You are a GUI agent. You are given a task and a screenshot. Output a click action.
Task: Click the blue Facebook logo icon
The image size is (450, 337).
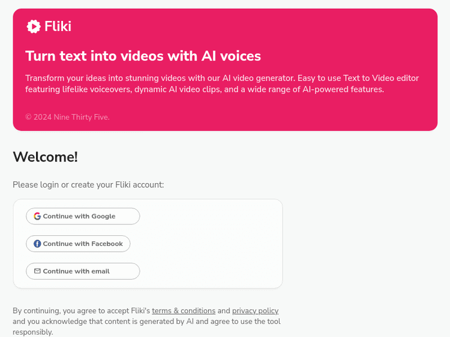point(37,244)
